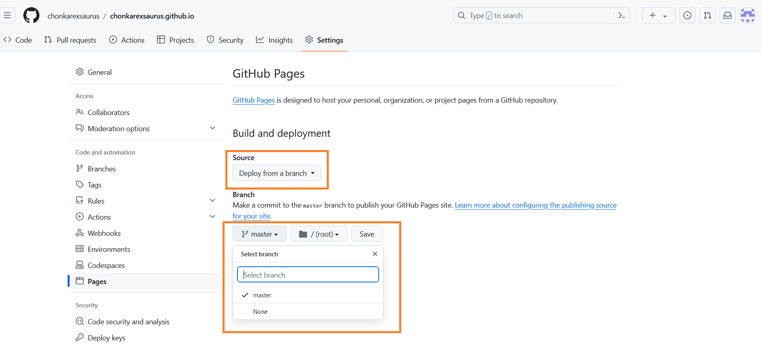Screen dimensions: 761x346
Task: Click the Insights graph icon
Action: tap(260, 40)
